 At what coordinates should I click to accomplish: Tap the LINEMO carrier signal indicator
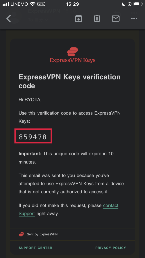pyautogui.click(x=15, y=4)
